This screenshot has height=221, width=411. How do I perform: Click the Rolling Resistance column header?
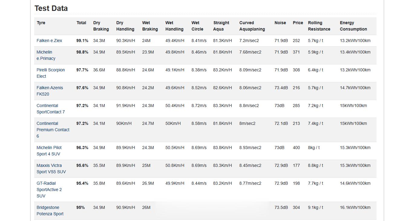coord(319,26)
